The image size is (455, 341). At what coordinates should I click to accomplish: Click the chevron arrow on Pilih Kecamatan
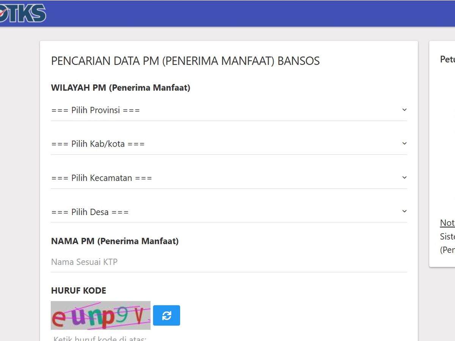click(404, 178)
